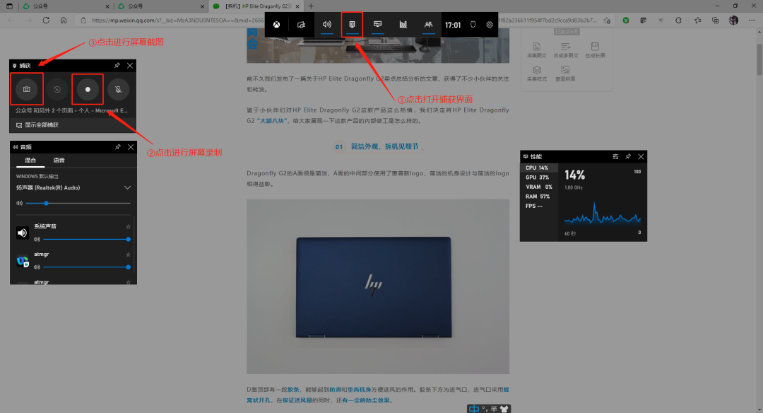Click 查看封面 tool in sidebar

pyautogui.click(x=565, y=74)
